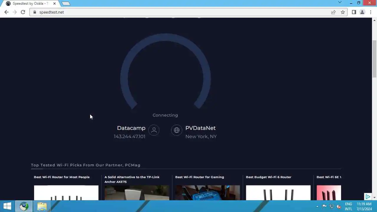Open the Windows Start button

(7, 206)
